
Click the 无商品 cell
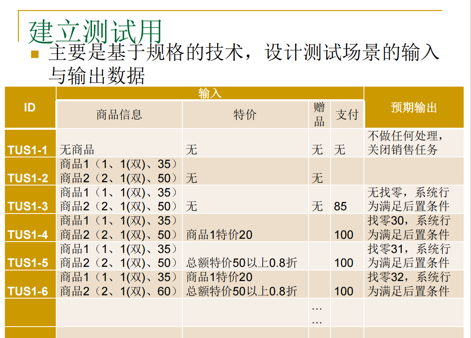click(77, 150)
